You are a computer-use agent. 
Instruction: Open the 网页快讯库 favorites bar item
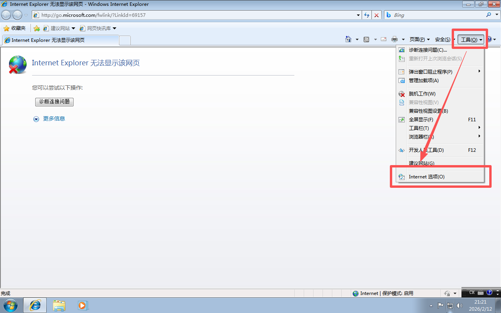[x=97, y=28]
